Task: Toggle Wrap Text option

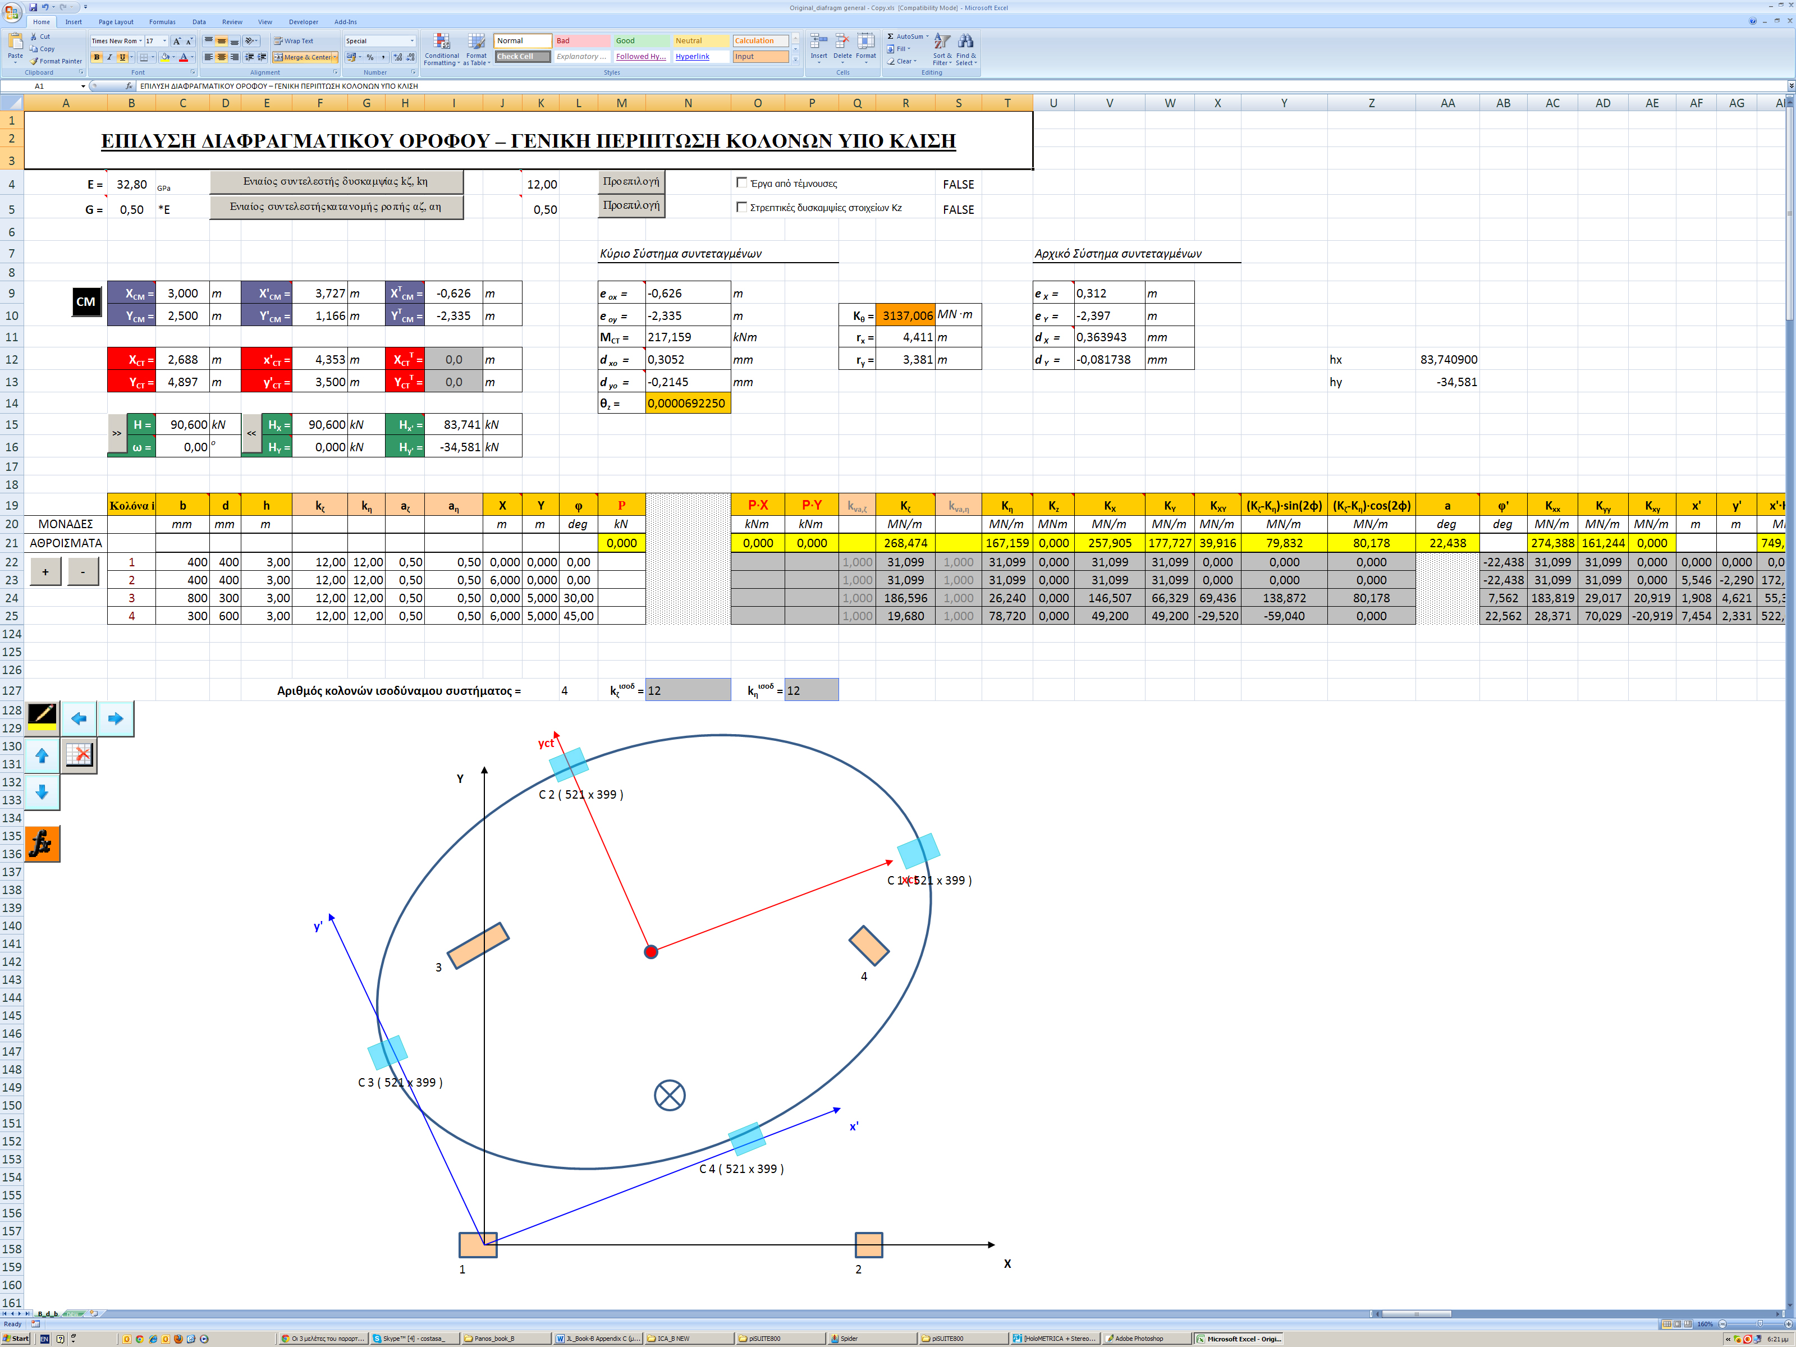Action: tap(293, 40)
